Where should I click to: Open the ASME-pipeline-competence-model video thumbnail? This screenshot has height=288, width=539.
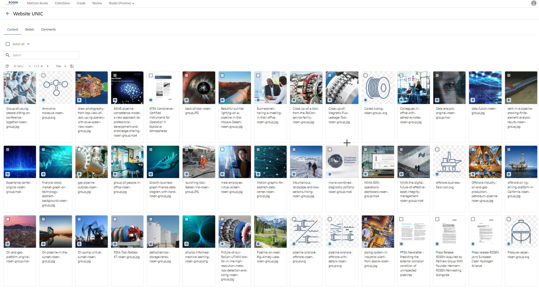click(127, 88)
